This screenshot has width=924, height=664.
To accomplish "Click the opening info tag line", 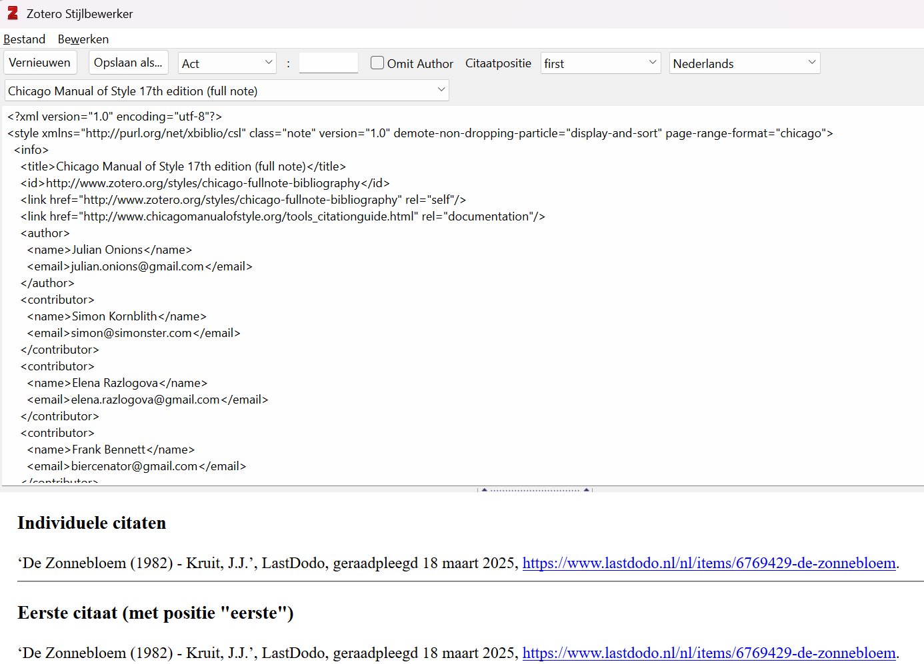I will click(x=31, y=150).
